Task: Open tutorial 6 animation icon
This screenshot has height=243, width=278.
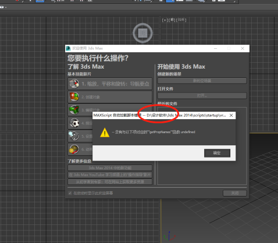Action: click(x=74, y=149)
